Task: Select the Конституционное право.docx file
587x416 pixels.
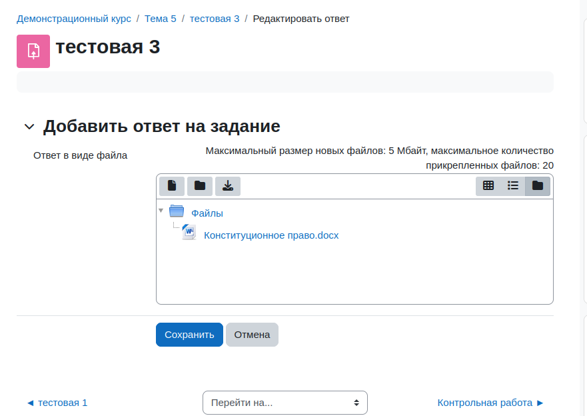Action: (271, 235)
